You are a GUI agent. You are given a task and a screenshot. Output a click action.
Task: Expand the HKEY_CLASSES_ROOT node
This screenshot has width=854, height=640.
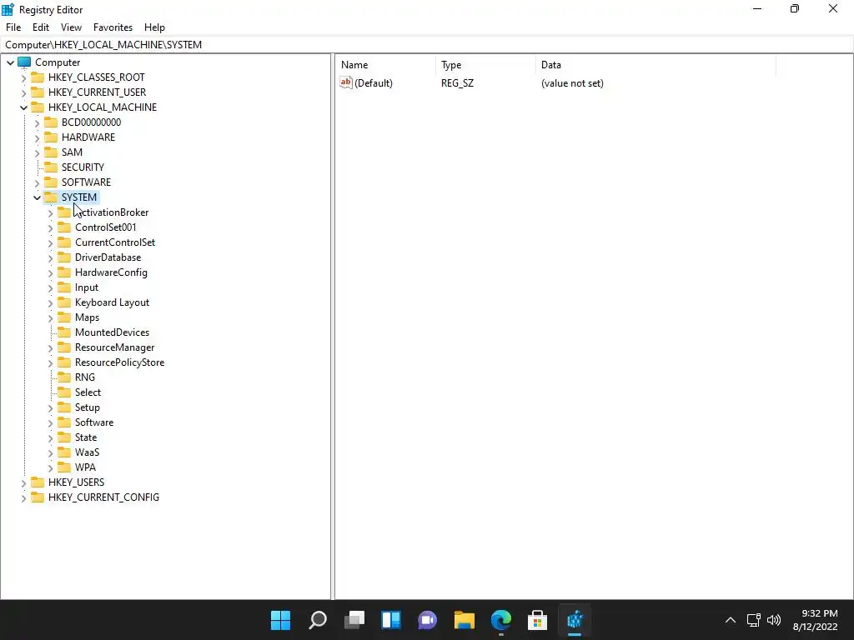23,77
